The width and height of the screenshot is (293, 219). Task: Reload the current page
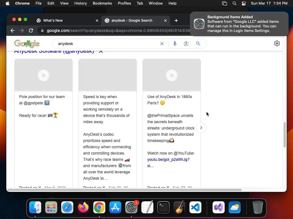tap(31, 31)
